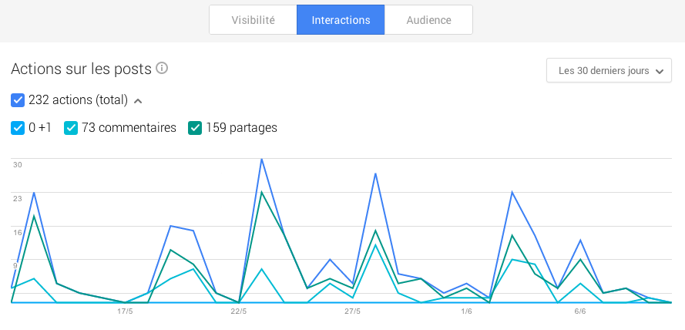Screen dimensions: 685x330
Task: Uncheck the 232 actions (total) checkbox
Action: click(18, 100)
